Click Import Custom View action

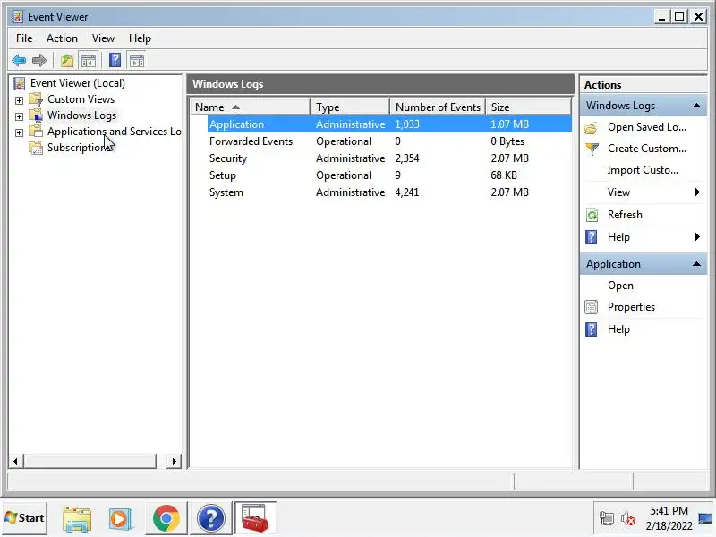click(x=643, y=170)
